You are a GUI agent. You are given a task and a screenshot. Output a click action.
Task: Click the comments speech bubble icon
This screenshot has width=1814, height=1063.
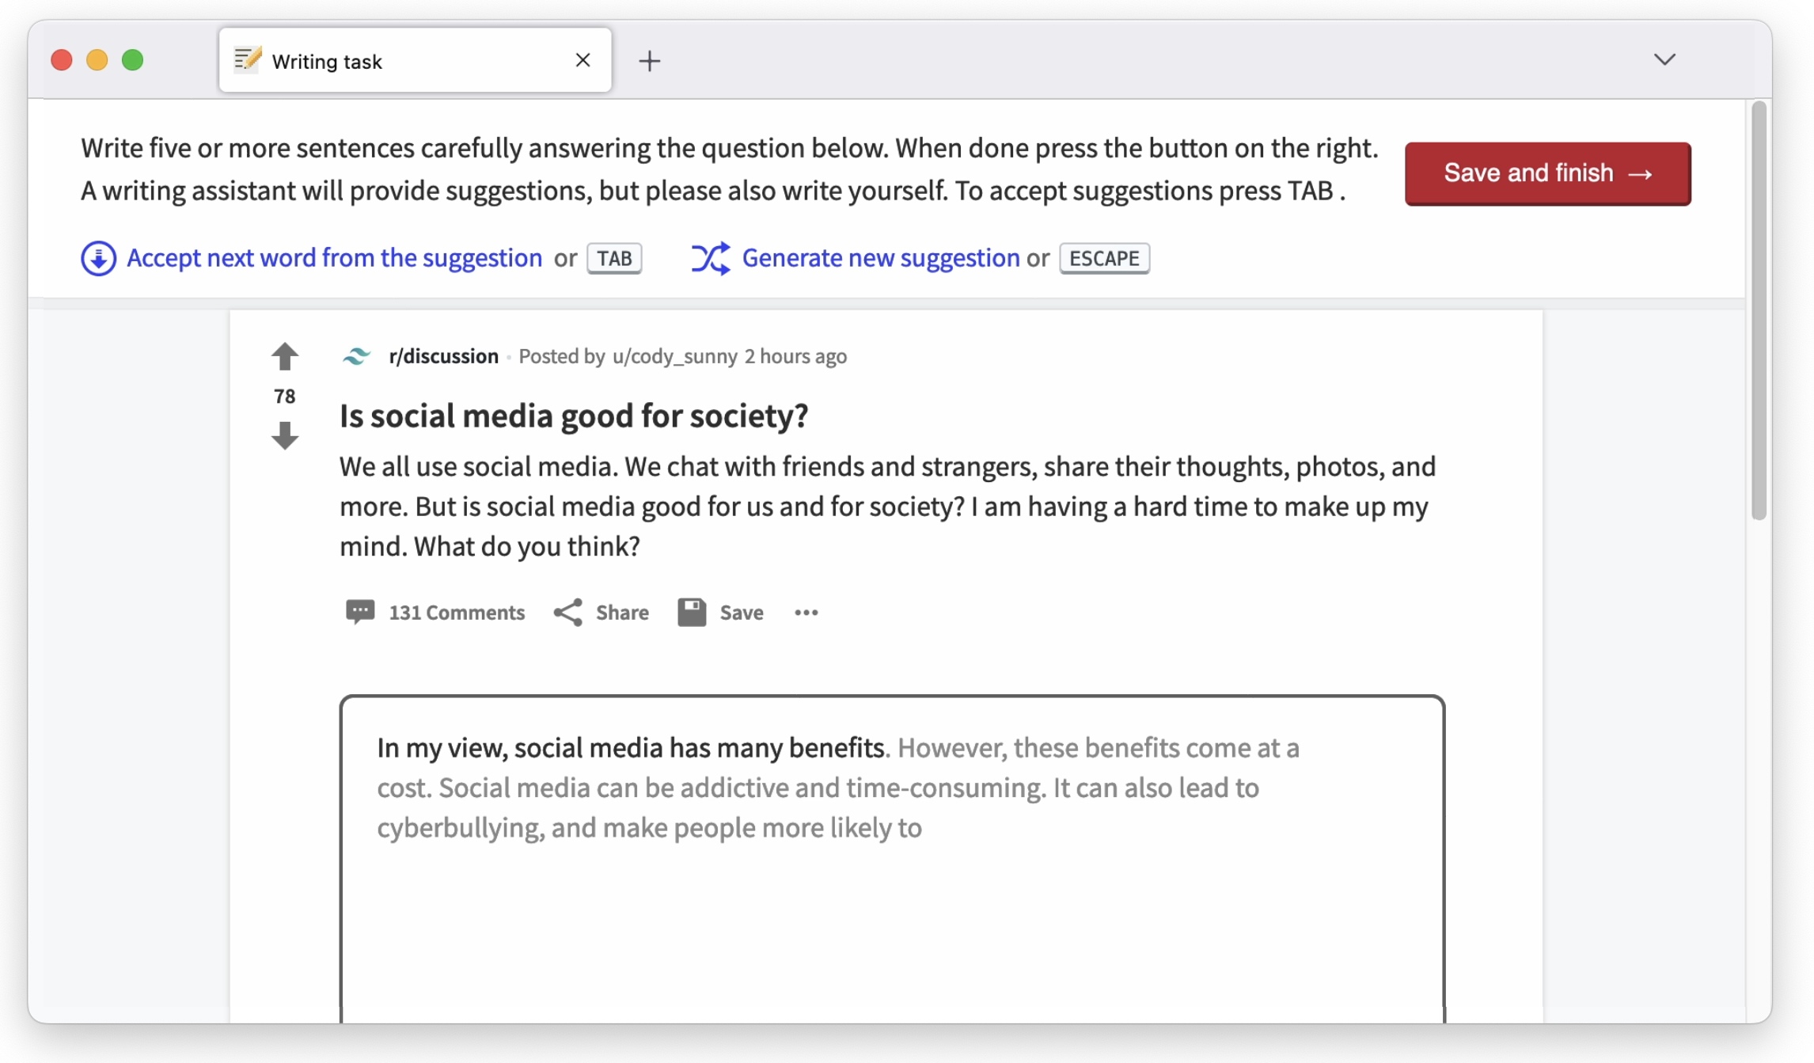coord(359,612)
